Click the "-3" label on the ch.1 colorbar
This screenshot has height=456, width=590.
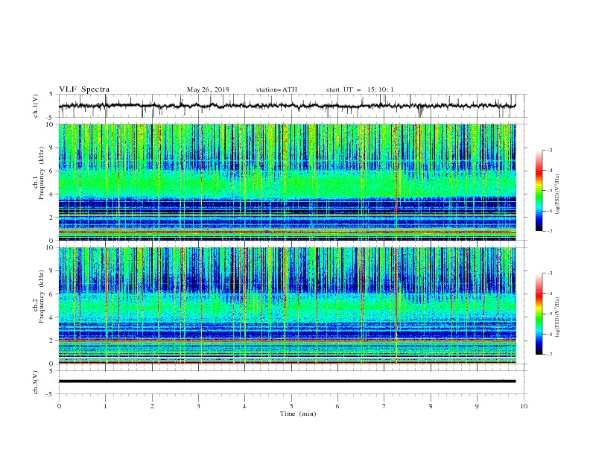point(550,150)
